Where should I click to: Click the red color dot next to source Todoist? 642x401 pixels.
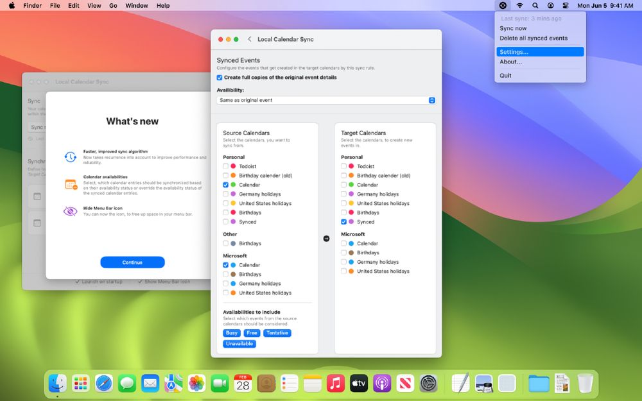tap(233, 166)
